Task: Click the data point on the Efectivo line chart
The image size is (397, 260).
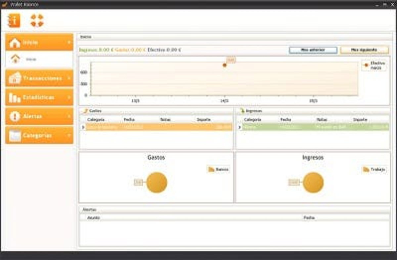Action: click(x=225, y=65)
